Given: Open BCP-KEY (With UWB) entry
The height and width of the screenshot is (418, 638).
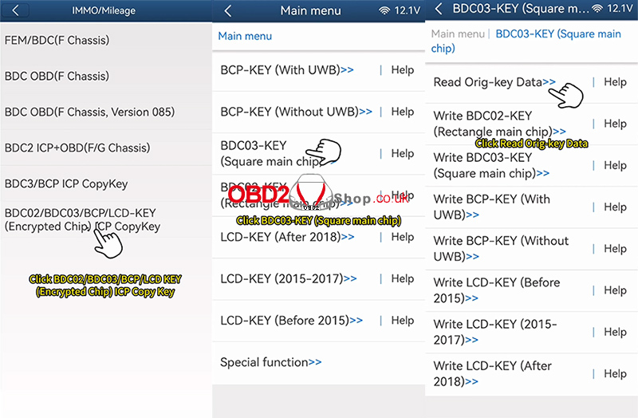Looking at the screenshot, I should point(287,70).
